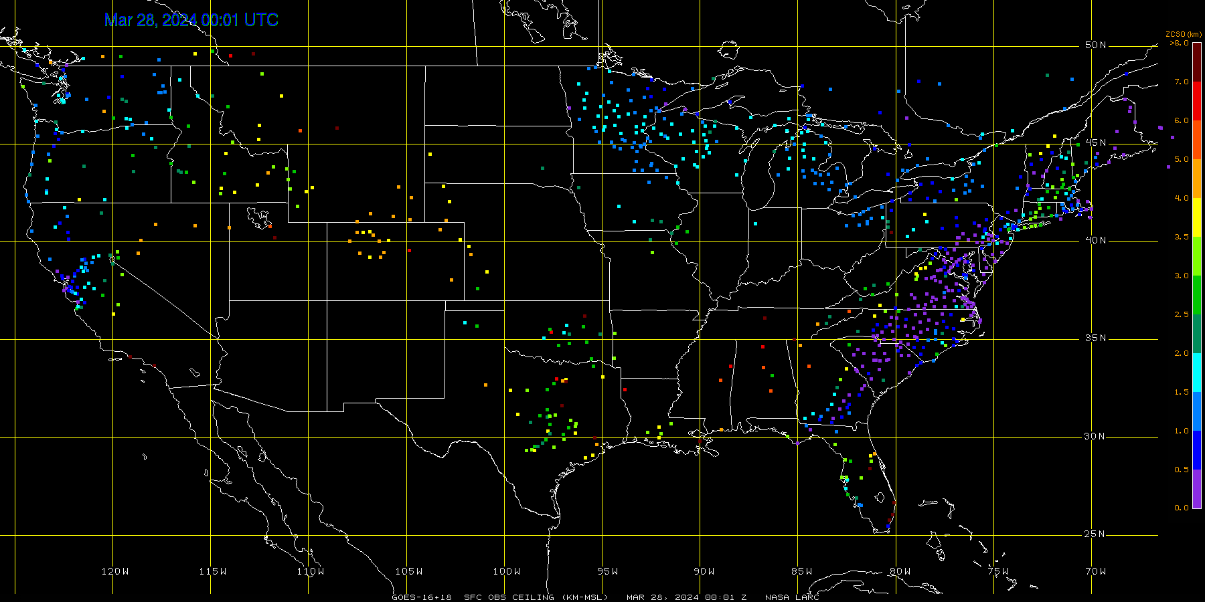Click the NASA LARC footer credit
Viewport: 1205px width, 602px height.
[x=792, y=597]
